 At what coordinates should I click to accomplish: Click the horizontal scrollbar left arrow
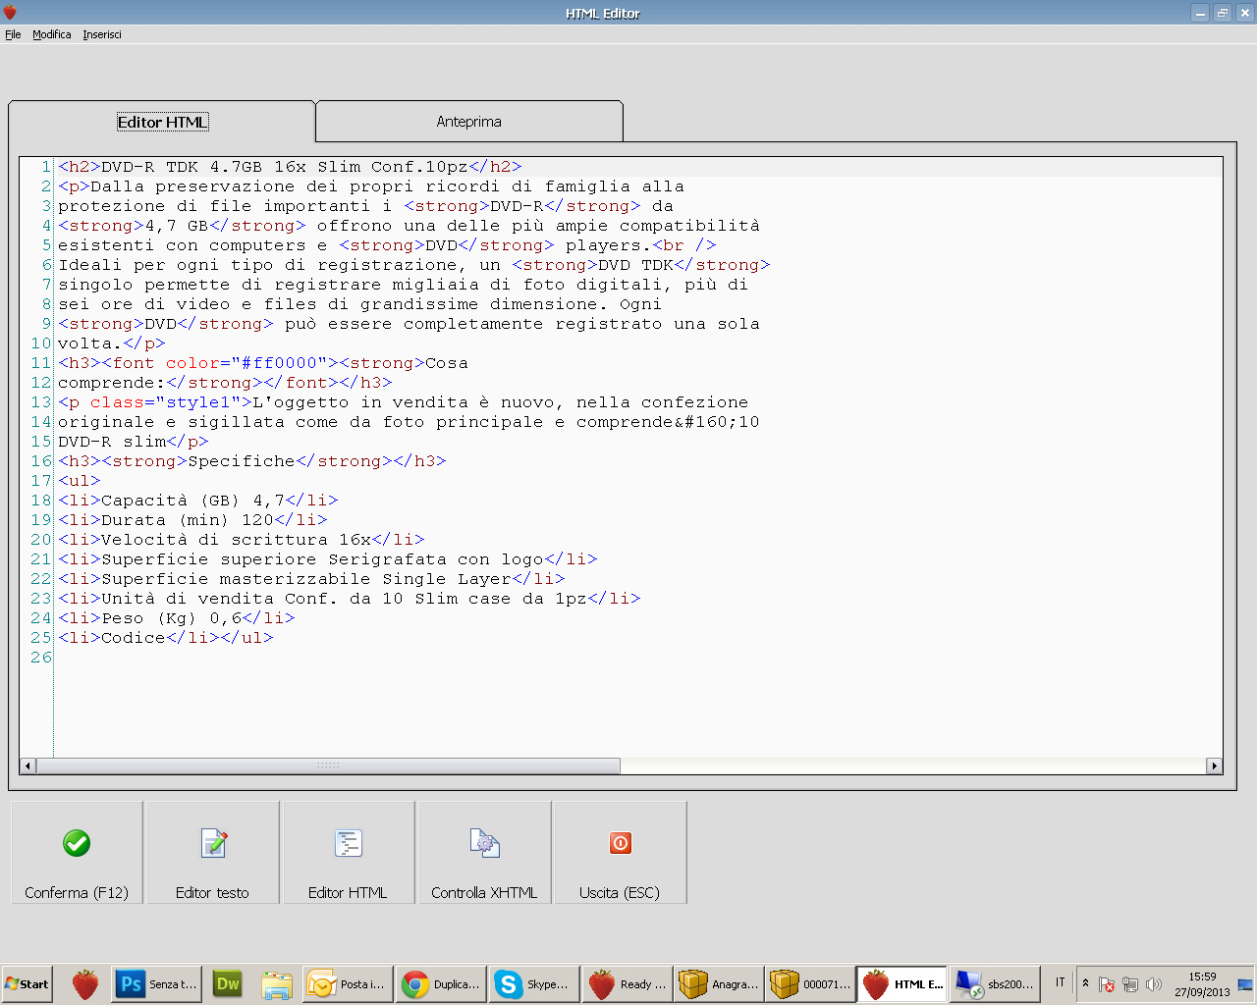27,766
